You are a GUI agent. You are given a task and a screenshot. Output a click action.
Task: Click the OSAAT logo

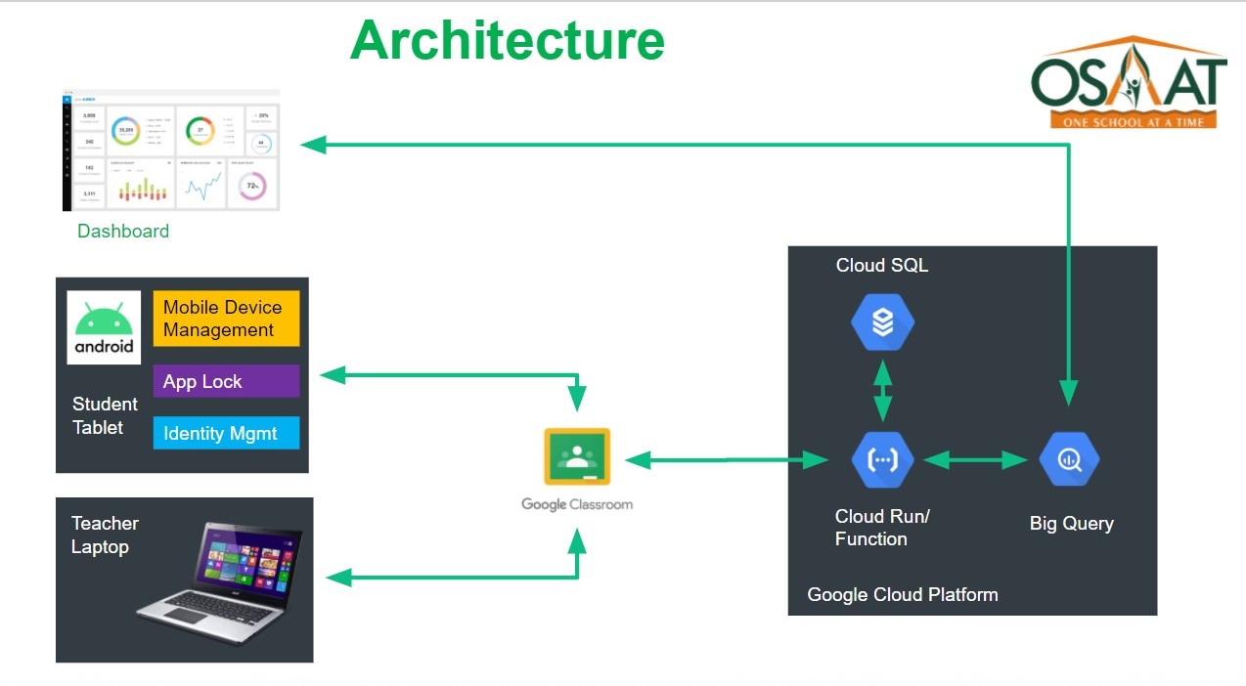[1128, 83]
